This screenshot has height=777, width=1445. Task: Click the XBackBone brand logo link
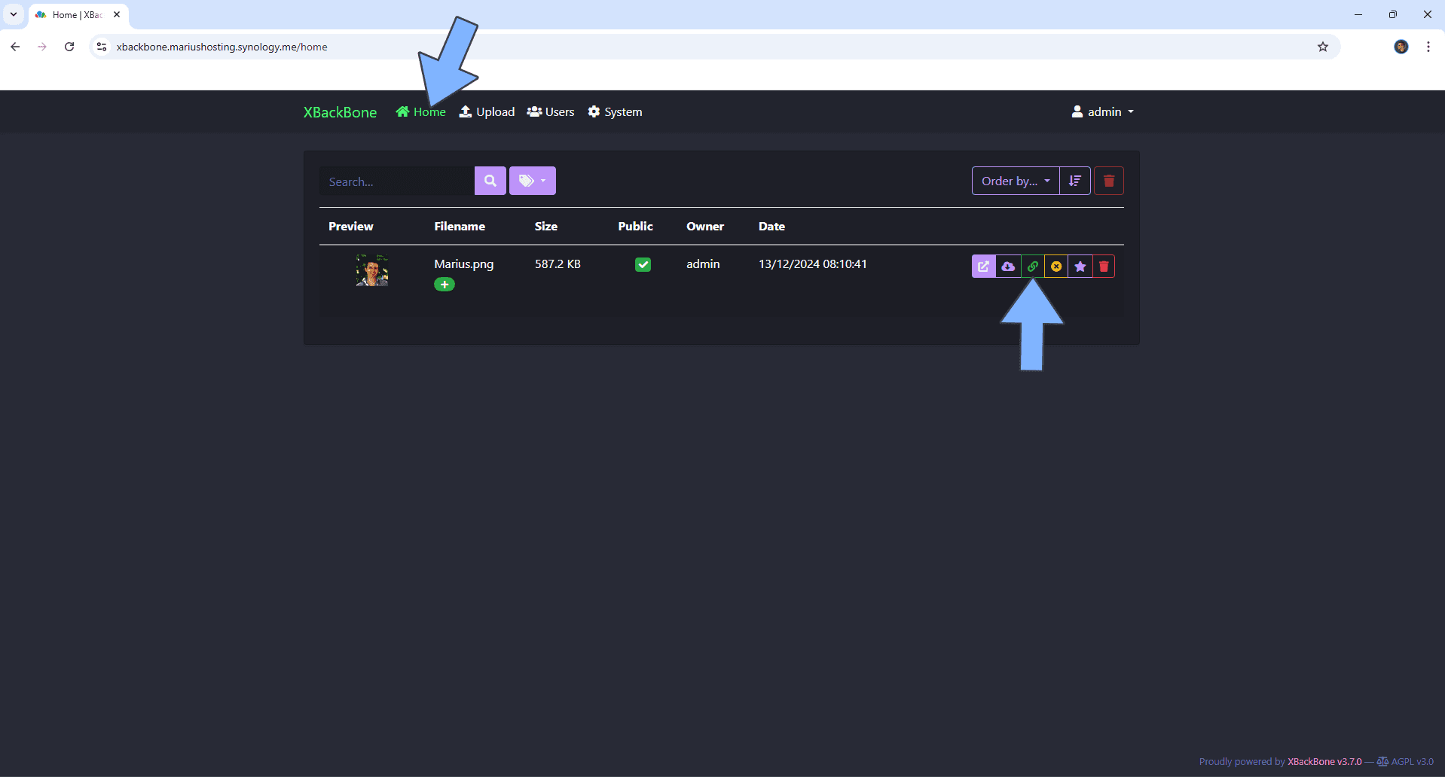tap(340, 112)
